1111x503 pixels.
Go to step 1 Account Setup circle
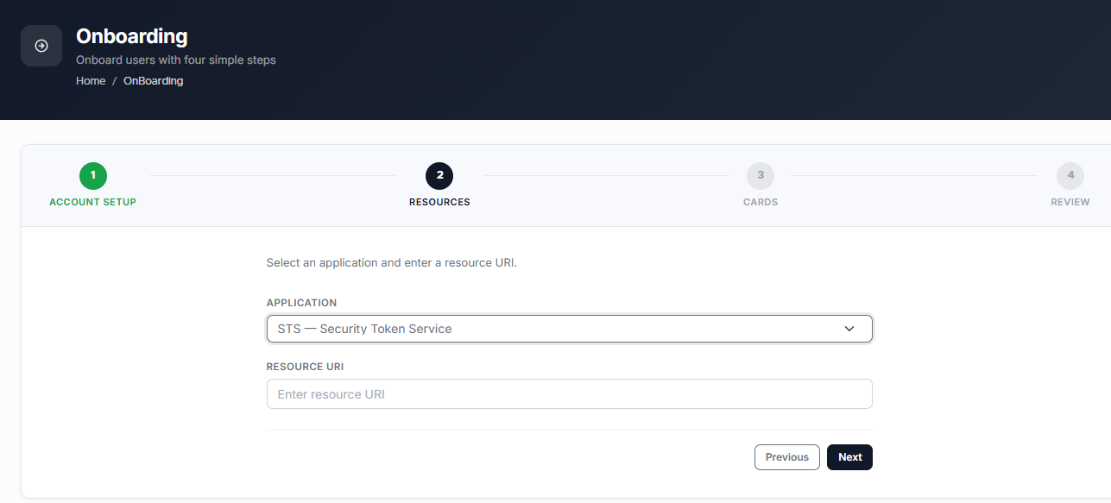point(92,176)
